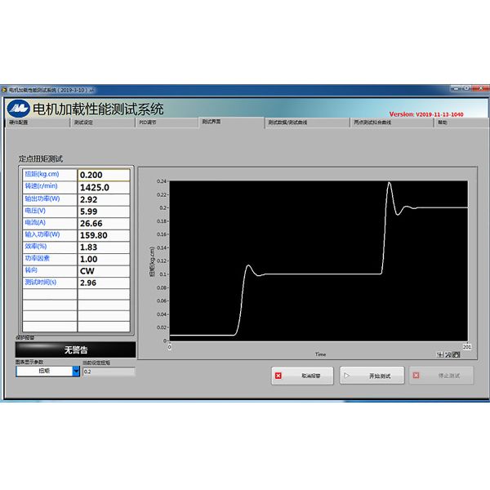The width and height of the screenshot is (490, 490).
Task: Select the input power value 159.80
Action: coord(104,235)
